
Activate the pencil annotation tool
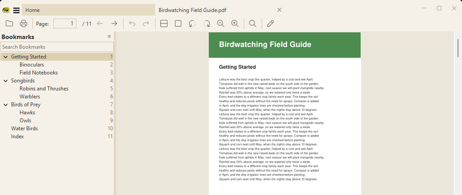tap(271, 23)
